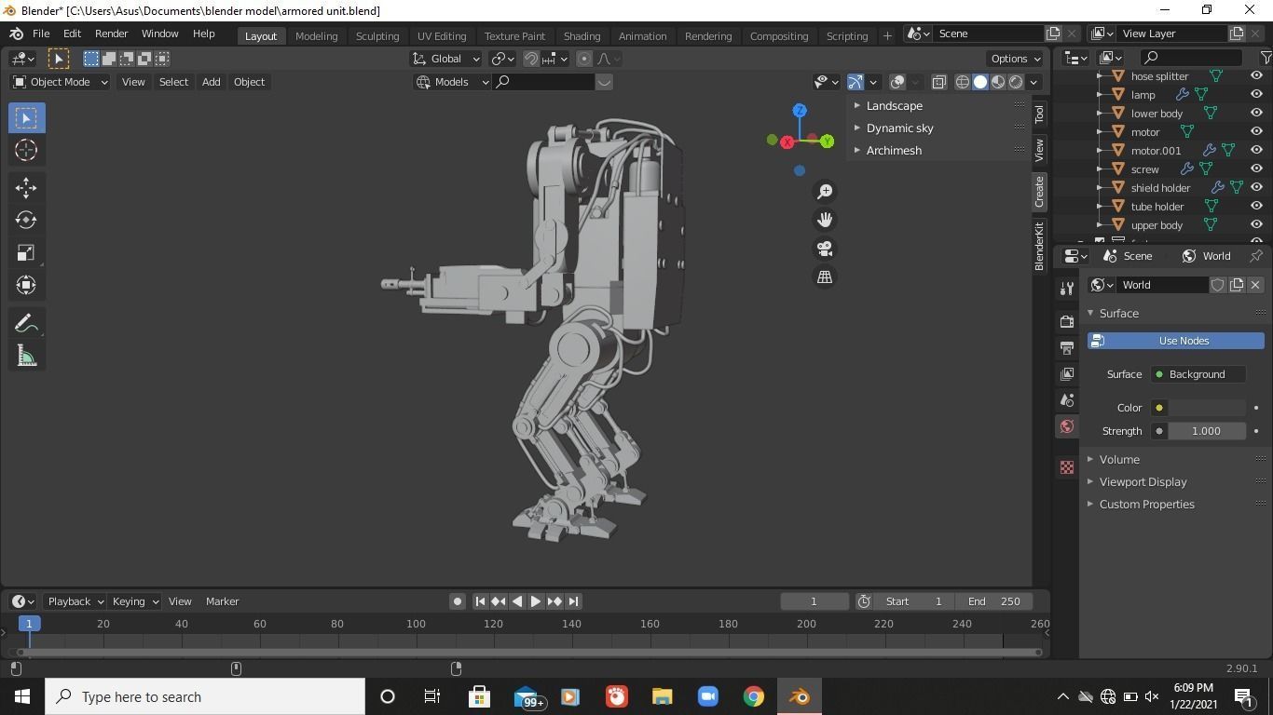Viewport: 1273px width, 715px height.
Task: Pick the Select Box tool
Action: pyautogui.click(x=26, y=118)
